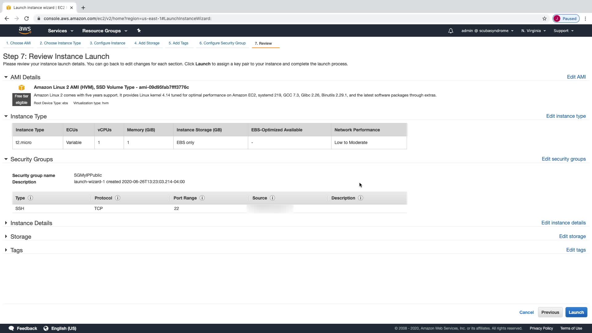Click the pin shortcut icon in navbar
592x333 pixels.
point(139,31)
